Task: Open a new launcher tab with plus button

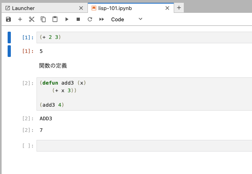Action: point(179,8)
